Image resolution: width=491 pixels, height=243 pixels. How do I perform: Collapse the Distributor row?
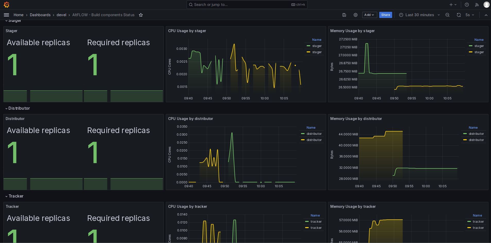(x=18, y=108)
